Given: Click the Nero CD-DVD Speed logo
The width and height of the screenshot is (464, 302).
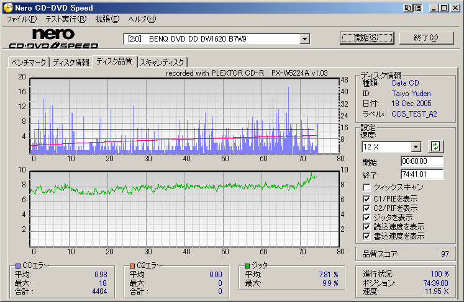Looking at the screenshot, I should tap(53, 38).
